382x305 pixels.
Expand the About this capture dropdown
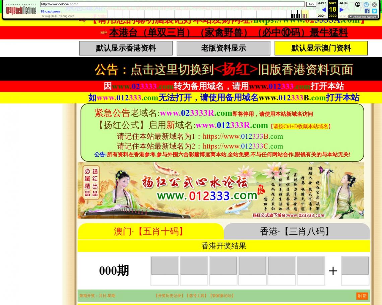(x=363, y=17)
